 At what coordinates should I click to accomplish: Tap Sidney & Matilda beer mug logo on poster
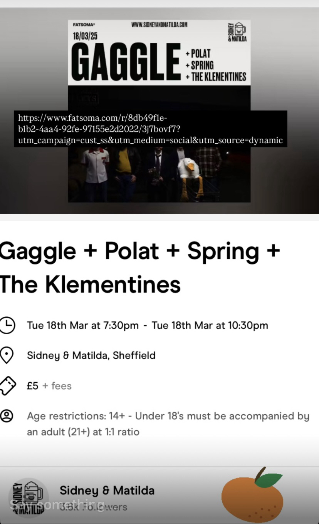237,31
